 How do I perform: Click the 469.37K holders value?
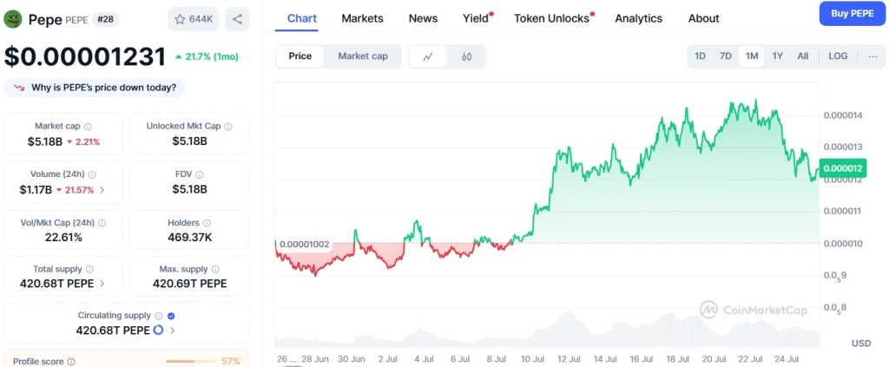pos(189,238)
